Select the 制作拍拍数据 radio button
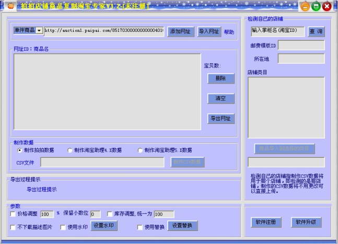 click(19, 150)
